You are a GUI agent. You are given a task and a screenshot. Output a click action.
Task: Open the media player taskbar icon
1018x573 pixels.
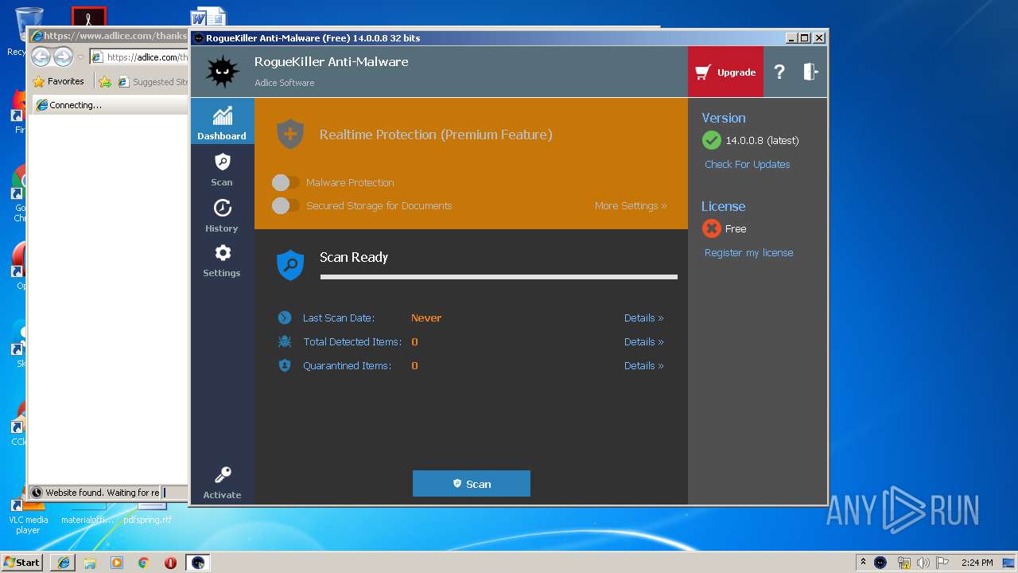(x=117, y=563)
